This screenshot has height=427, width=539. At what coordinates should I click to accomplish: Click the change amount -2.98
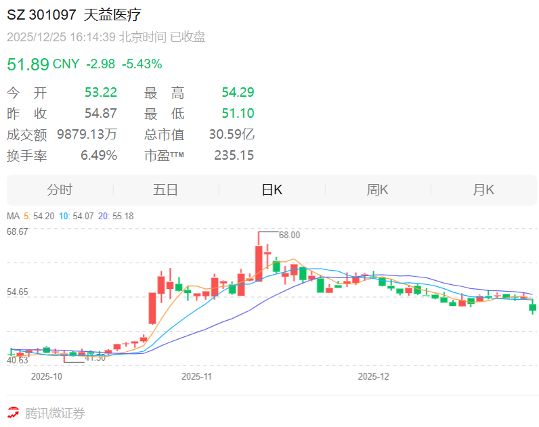100,64
